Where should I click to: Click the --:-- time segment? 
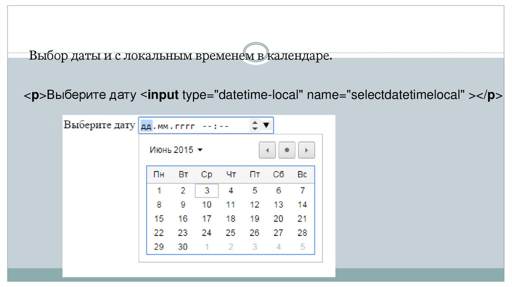pos(215,126)
